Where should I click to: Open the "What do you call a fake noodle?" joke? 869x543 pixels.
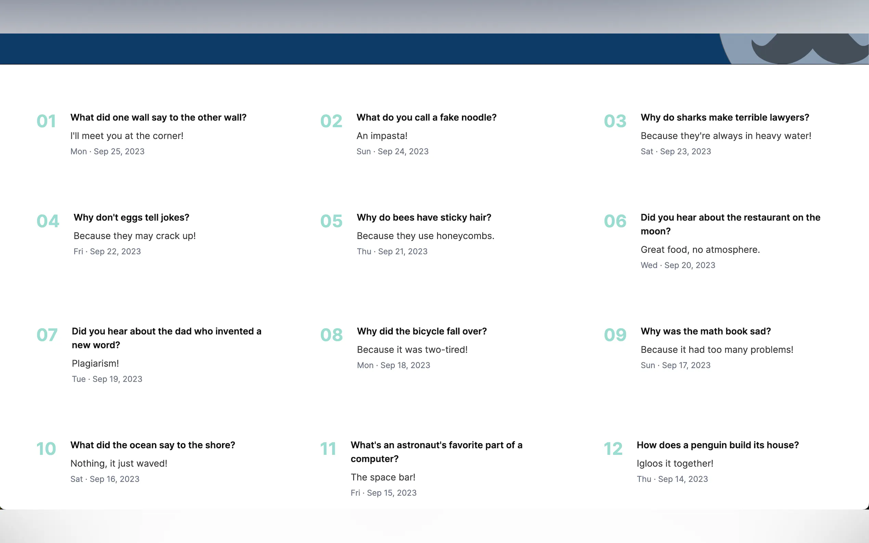[x=426, y=117]
